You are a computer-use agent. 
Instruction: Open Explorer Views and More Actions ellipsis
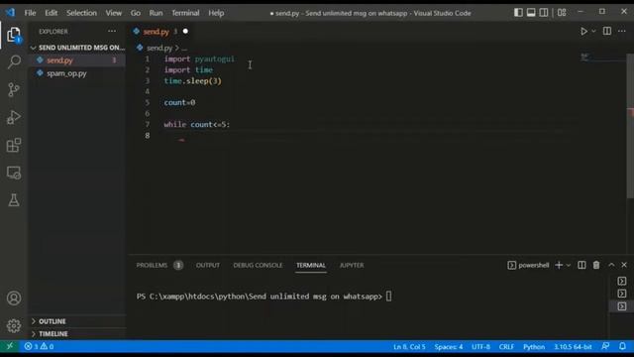[112, 31]
